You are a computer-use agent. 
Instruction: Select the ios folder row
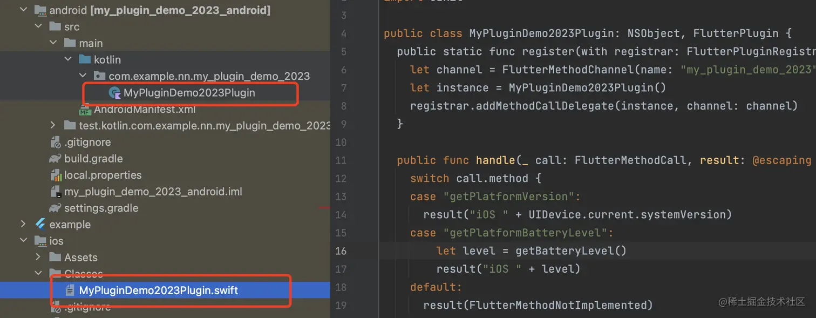165,241
